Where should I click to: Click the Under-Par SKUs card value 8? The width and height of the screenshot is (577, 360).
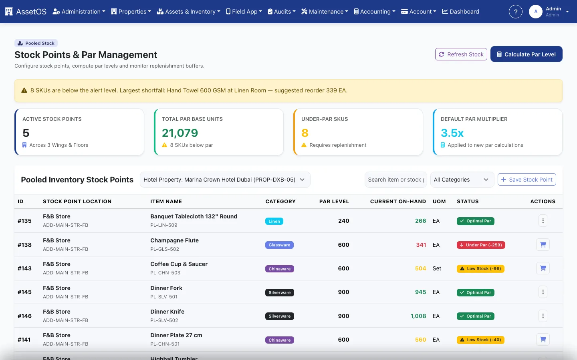pos(305,133)
